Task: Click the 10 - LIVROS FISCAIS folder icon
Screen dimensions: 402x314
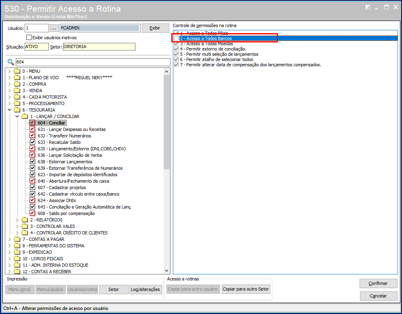Action: [17, 258]
